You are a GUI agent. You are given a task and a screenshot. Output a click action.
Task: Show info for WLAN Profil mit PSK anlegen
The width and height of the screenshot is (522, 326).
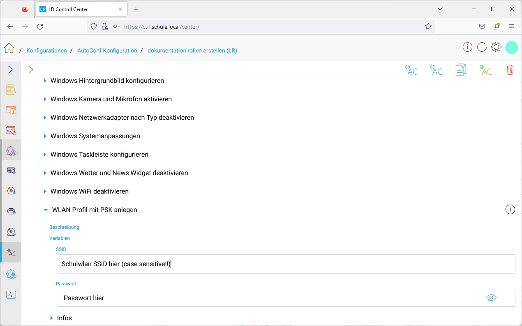510,210
